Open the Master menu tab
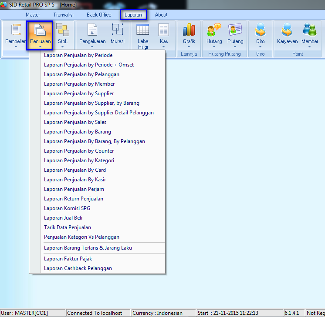The height and width of the screenshot is (317, 325). (x=33, y=15)
